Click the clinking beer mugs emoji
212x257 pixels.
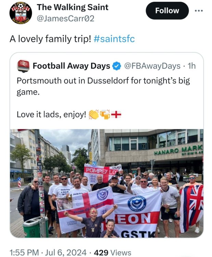click(x=105, y=114)
